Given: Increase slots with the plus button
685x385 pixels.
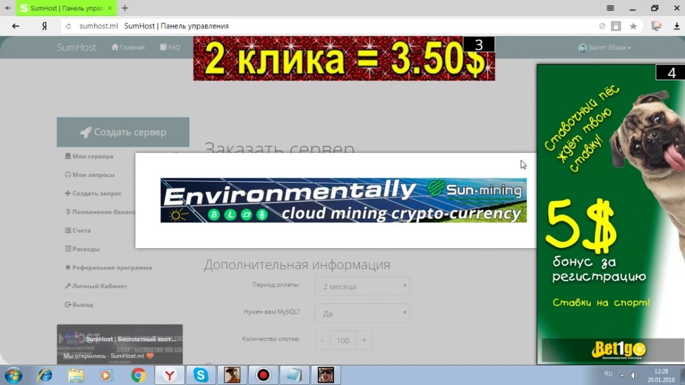Looking at the screenshot, I should pyautogui.click(x=364, y=340).
